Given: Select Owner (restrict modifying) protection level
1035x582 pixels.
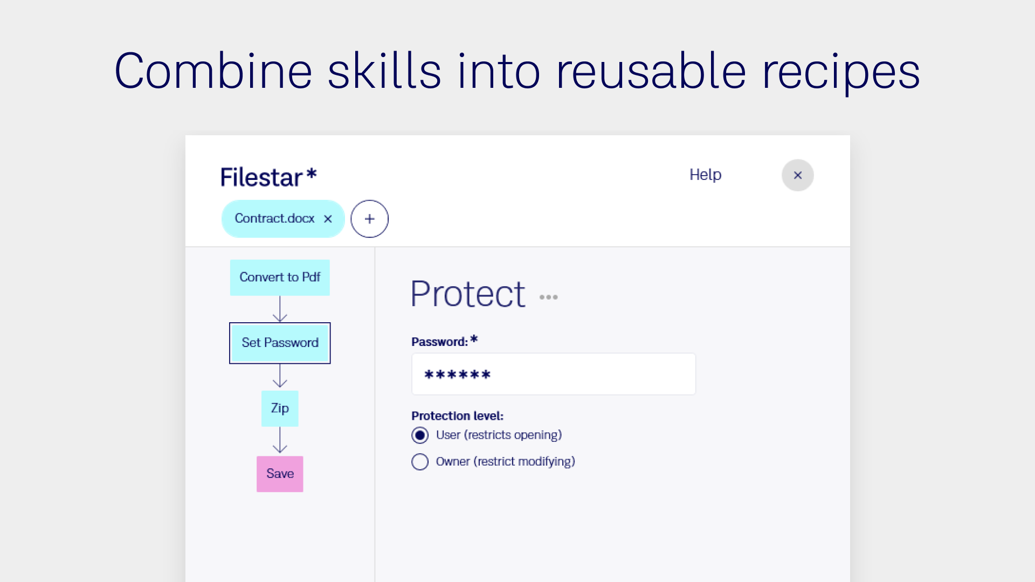Looking at the screenshot, I should pos(420,461).
